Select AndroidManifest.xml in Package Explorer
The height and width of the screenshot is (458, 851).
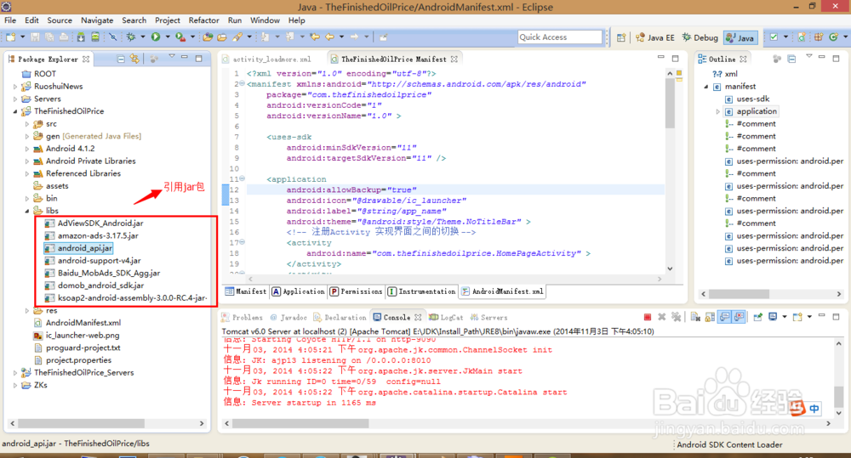[x=77, y=323]
